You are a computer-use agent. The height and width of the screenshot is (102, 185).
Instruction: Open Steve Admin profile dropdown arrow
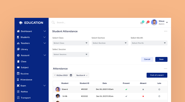tap(167, 22)
